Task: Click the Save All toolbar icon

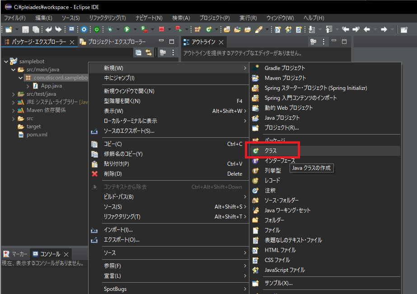Action: (36, 29)
